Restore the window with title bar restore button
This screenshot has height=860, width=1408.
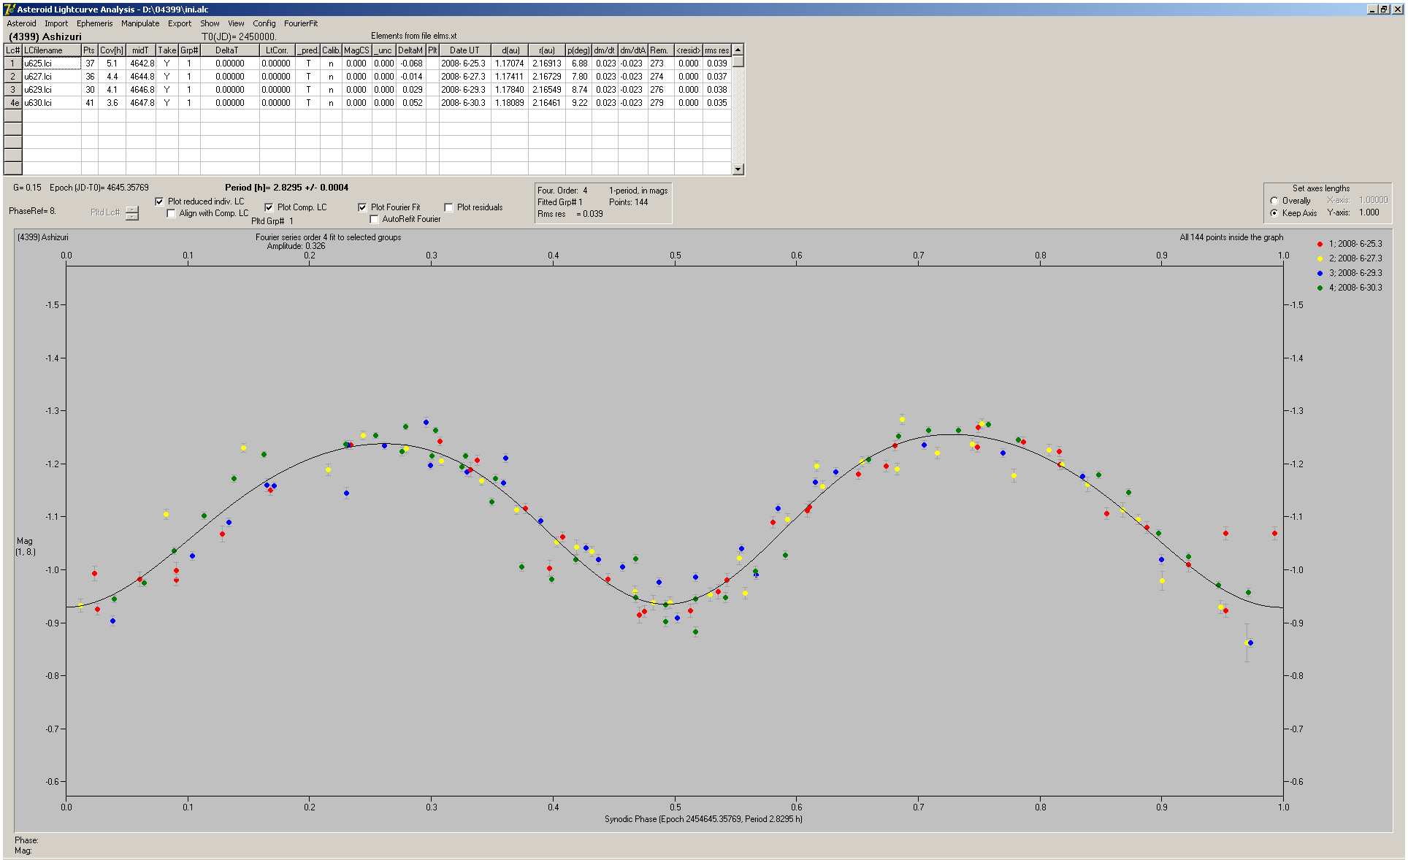point(1384,9)
